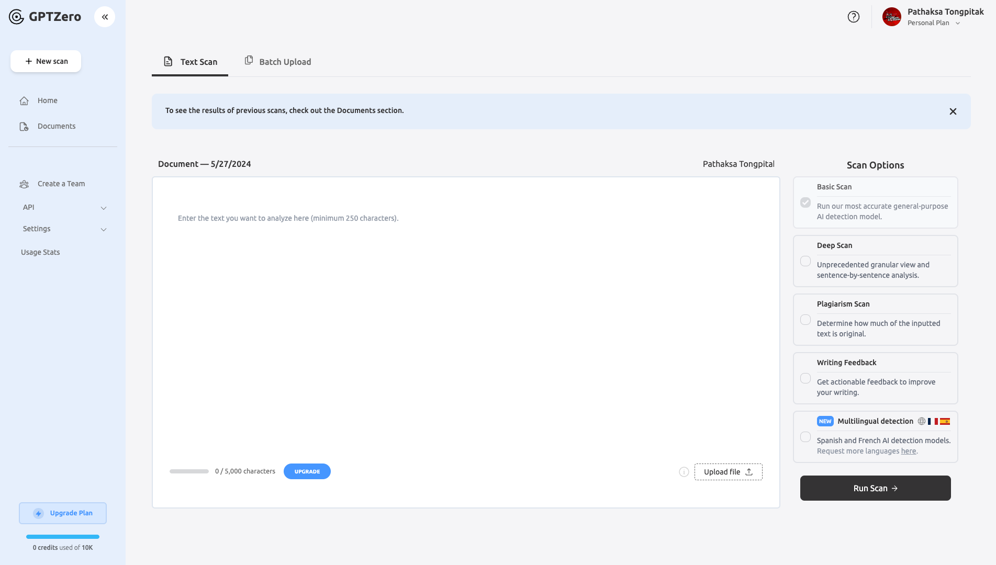Screen dimensions: 996x565
Task: Expand the API sidebar section
Action: pos(104,208)
